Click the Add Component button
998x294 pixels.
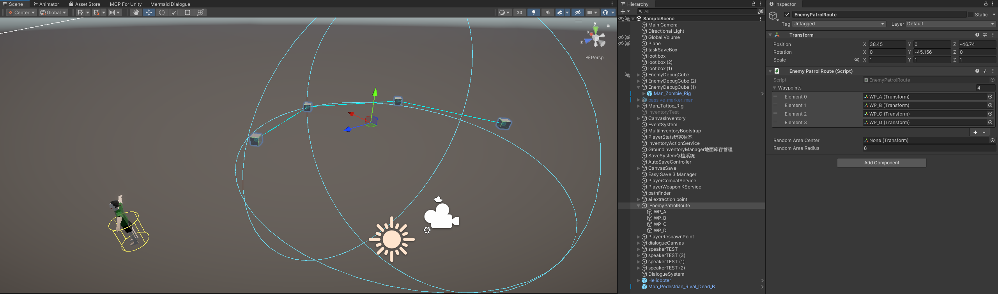click(881, 163)
